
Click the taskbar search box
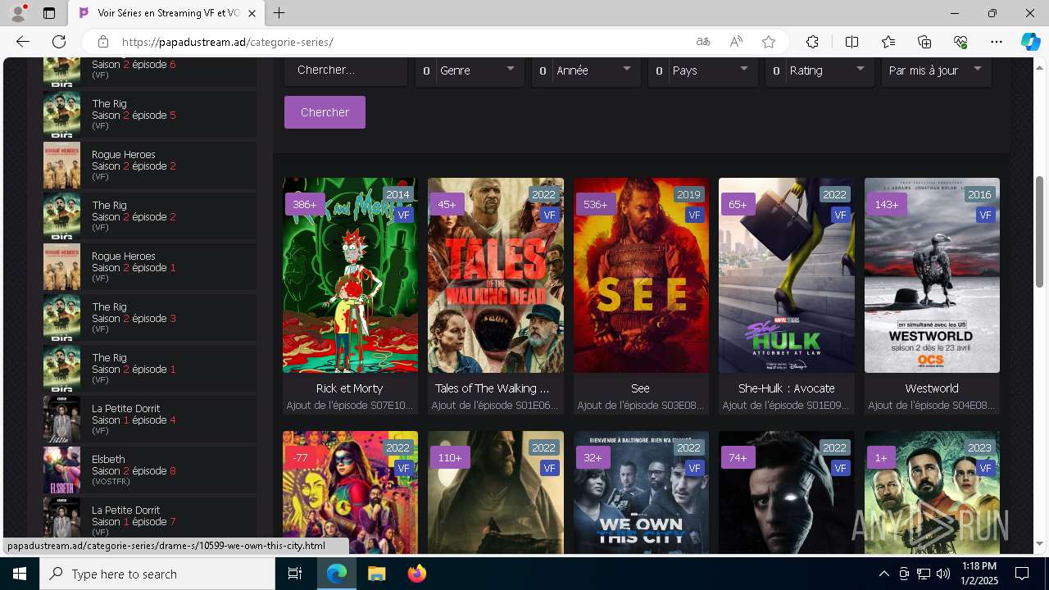[x=157, y=574]
